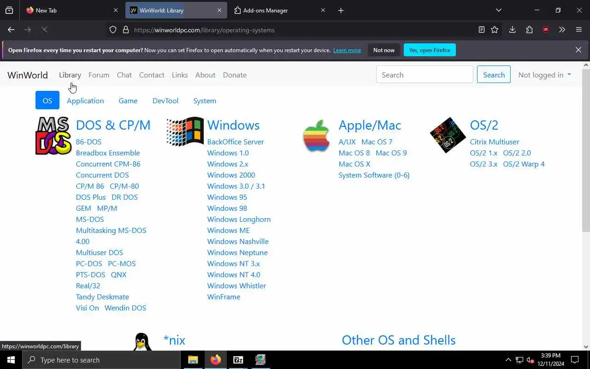Viewport: 590px width, 369px height.
Task: Open the Firefox hamburger application menu
Action: tap(579, 30)
